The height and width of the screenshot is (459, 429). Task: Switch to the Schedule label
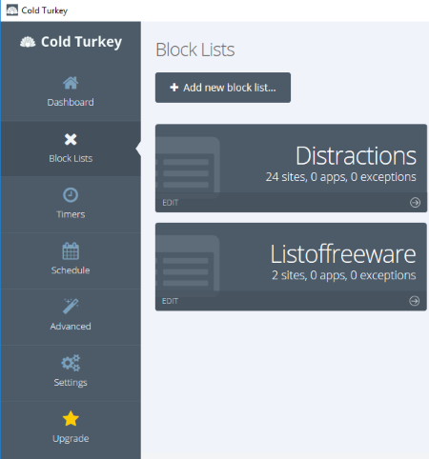(x=71, y=270)
